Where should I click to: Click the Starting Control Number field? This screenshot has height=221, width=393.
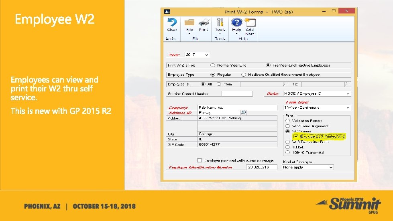pos(237,93)
